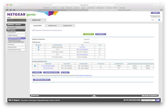Show all tabs icon in Safari
Image resolution: width=168 pixels, height=110 pixels.
point(160,5)
